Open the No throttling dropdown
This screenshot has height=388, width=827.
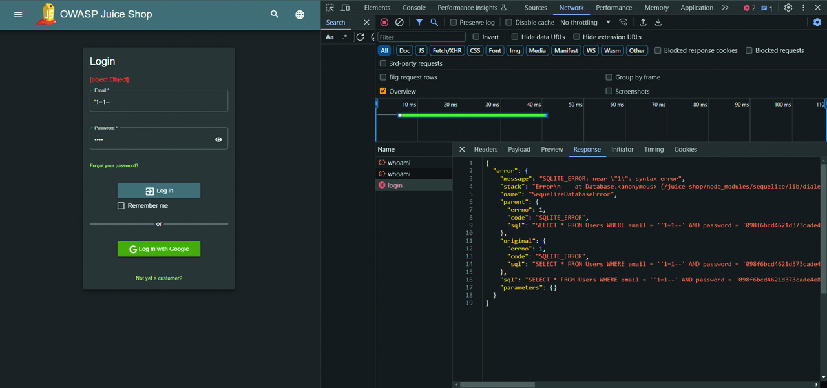point(585,22)
